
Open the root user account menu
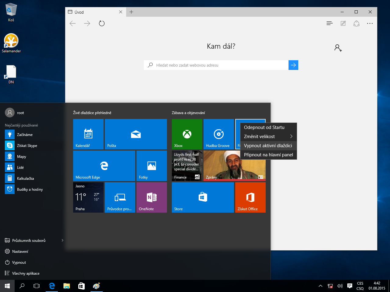click(15, 113)
